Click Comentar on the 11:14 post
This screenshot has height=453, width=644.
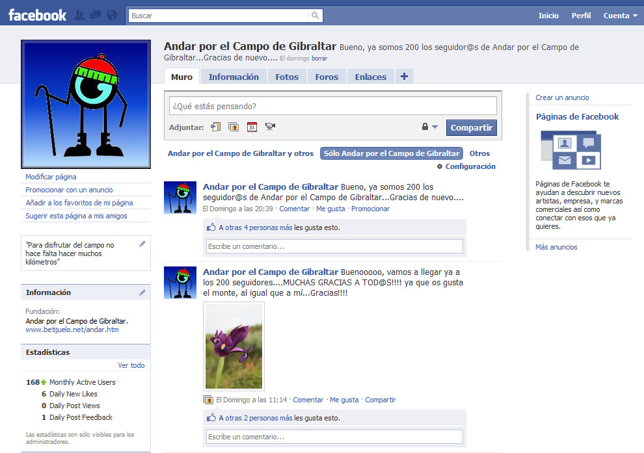click(x=308, y=400)
